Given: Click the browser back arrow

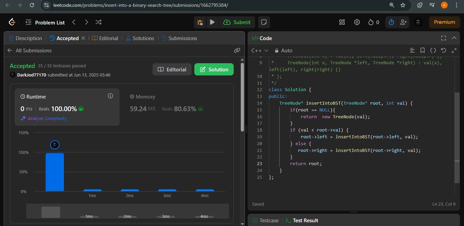Looking at the screenshot, I should click(7, 5).
